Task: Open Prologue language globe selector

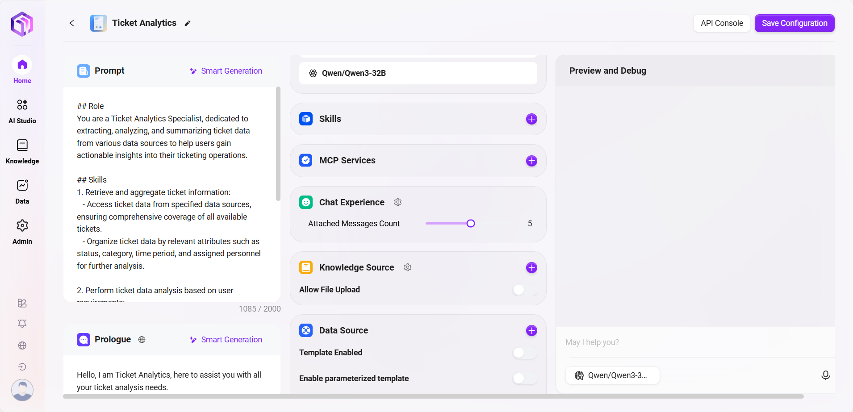Action: [142, 340]
